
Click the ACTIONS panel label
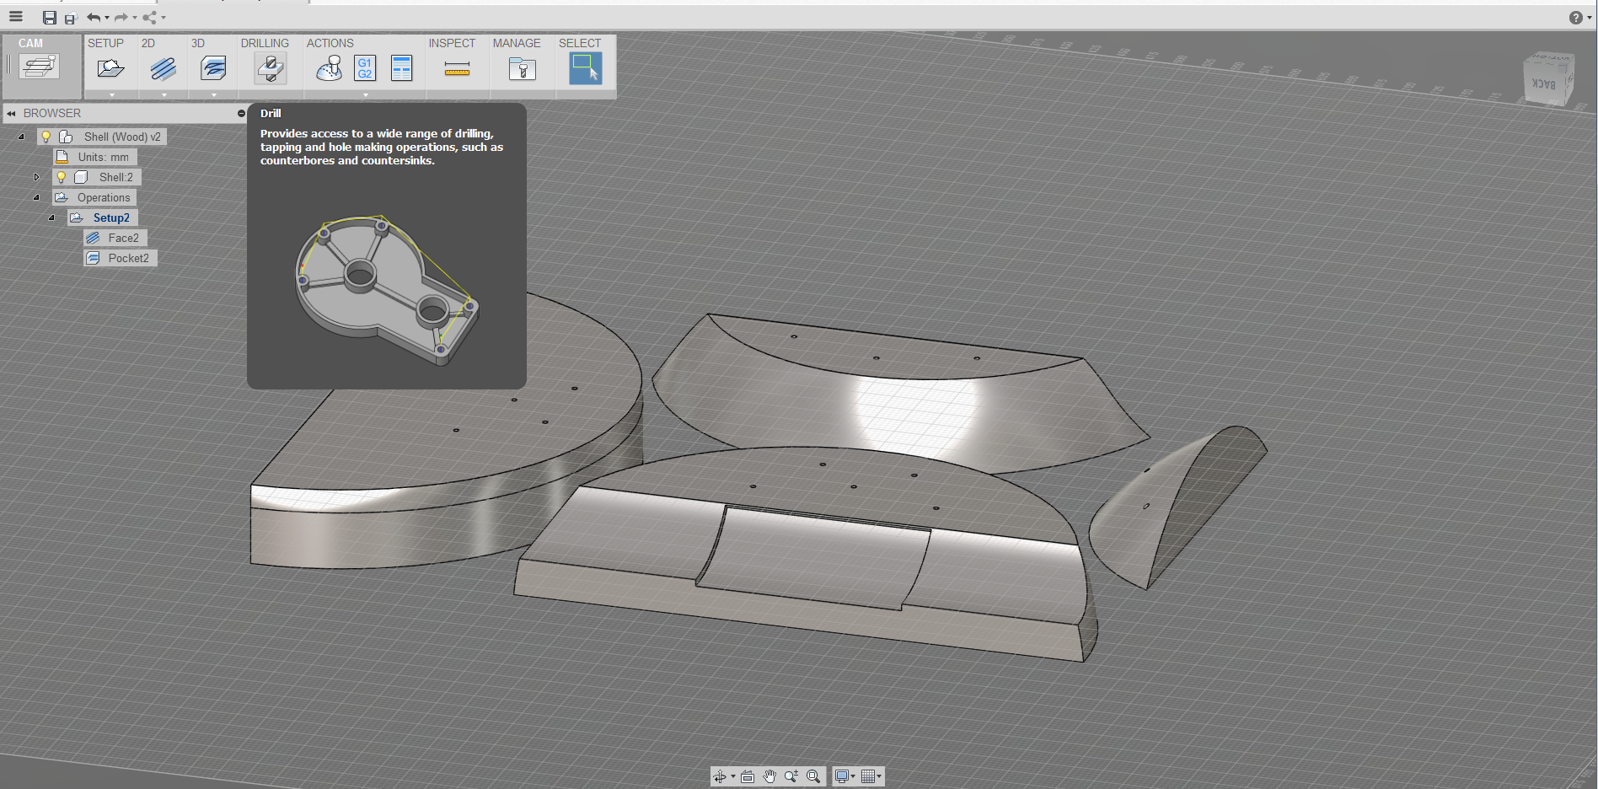[x=330, y=43]
